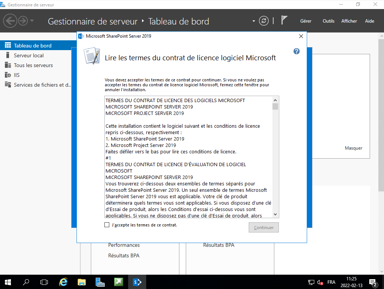Select IIS in the sidebar

click(x=17, y=75)
